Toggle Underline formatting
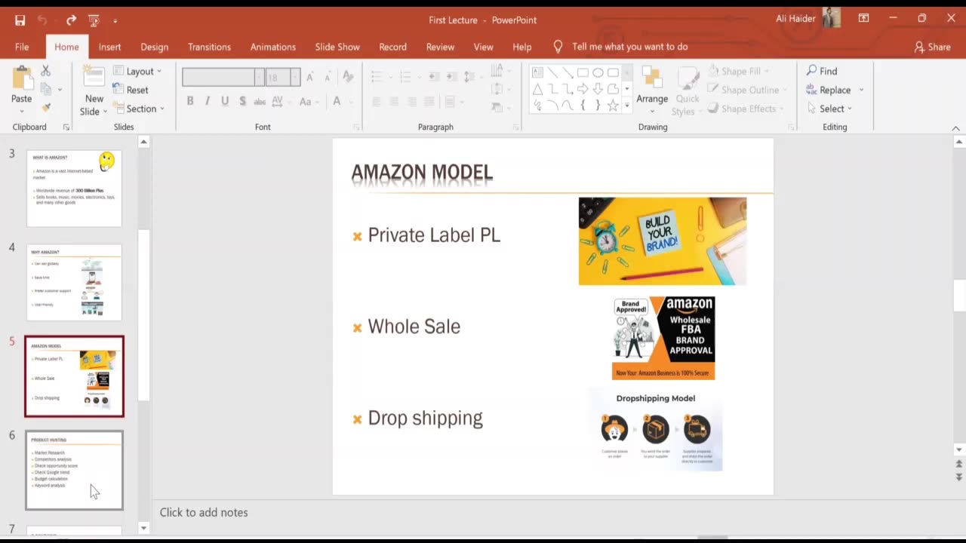 click(x=225, y=101)
